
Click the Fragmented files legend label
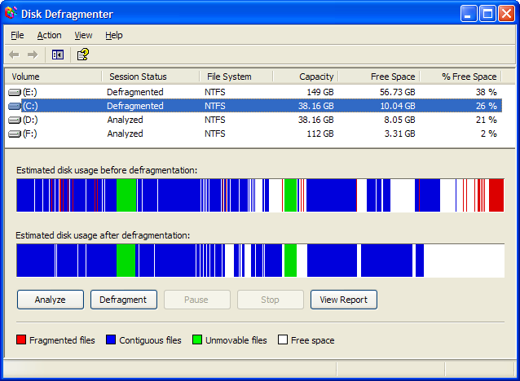pyautogui.click(x=62, y=340)
